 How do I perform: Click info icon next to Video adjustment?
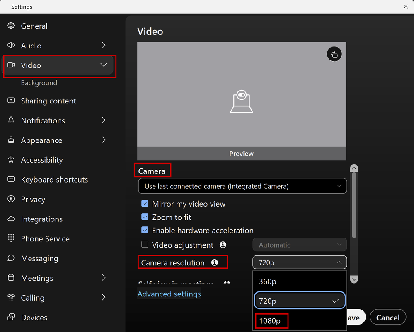click(x=223, y=245)
